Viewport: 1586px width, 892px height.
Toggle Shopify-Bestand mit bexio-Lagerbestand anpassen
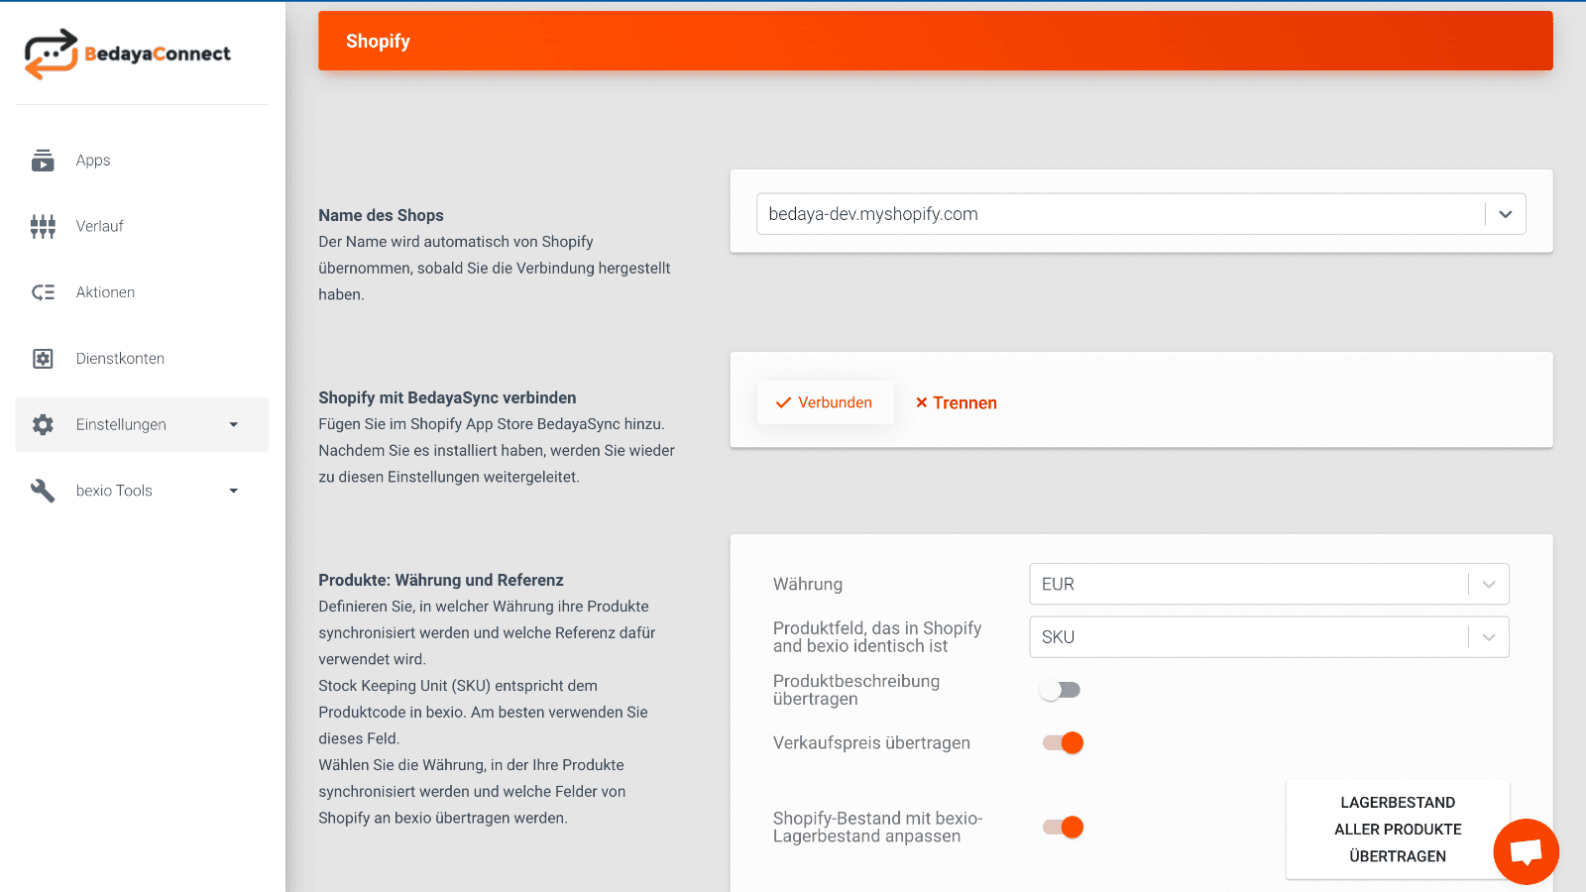pyautogui.click(x=1062, y=826)
